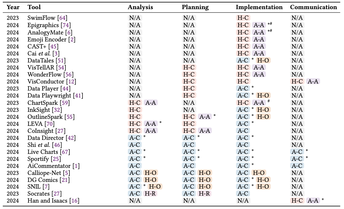Select the Communication column header
344x209 pixels.
(314, 7)
